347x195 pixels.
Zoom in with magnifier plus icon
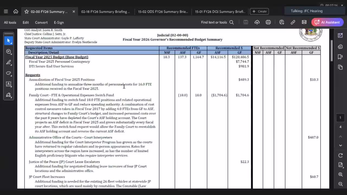point(340,175)
